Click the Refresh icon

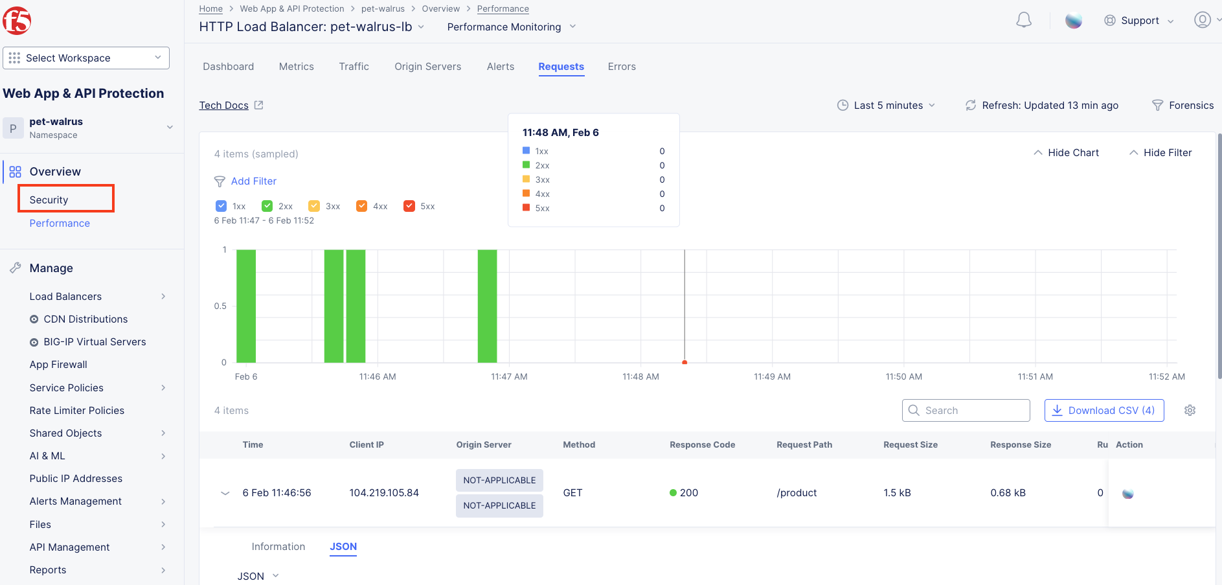(970, 105)
